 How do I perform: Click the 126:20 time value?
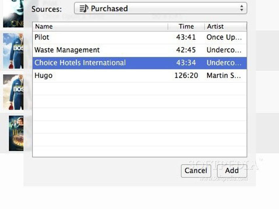point(186,75)
